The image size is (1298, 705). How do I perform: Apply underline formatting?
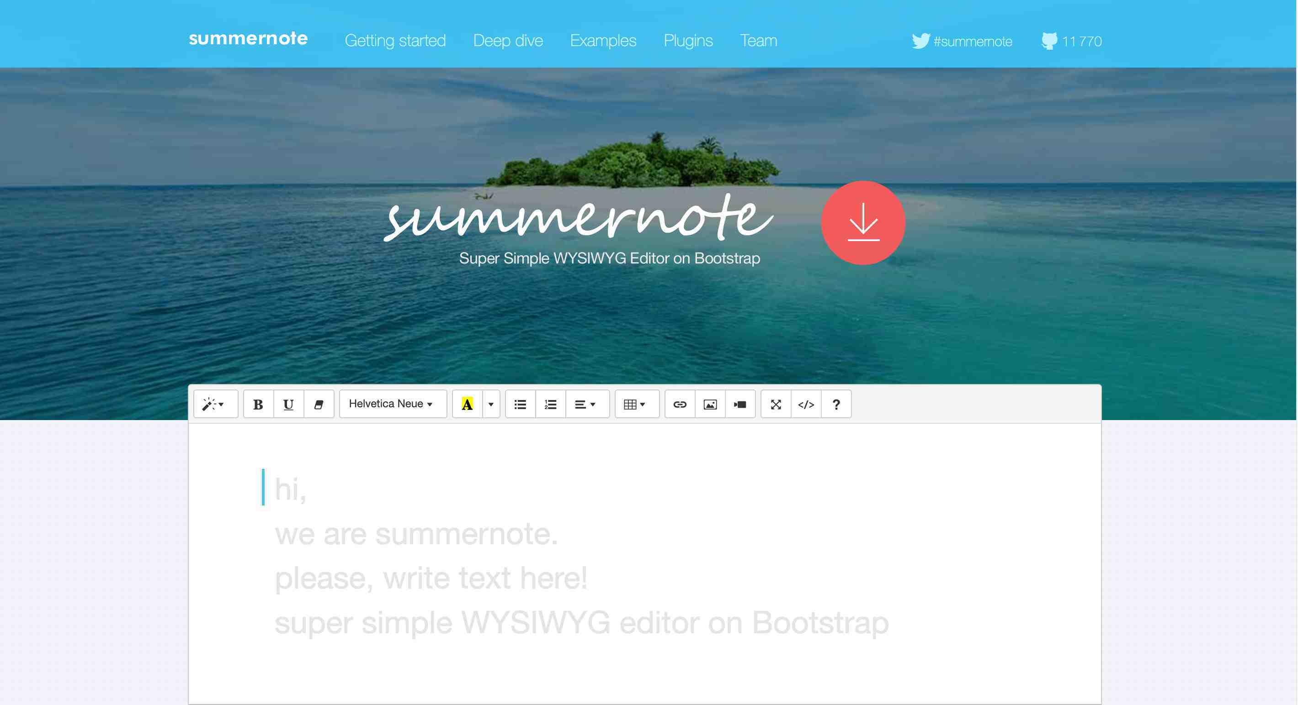tap(288, 403)
